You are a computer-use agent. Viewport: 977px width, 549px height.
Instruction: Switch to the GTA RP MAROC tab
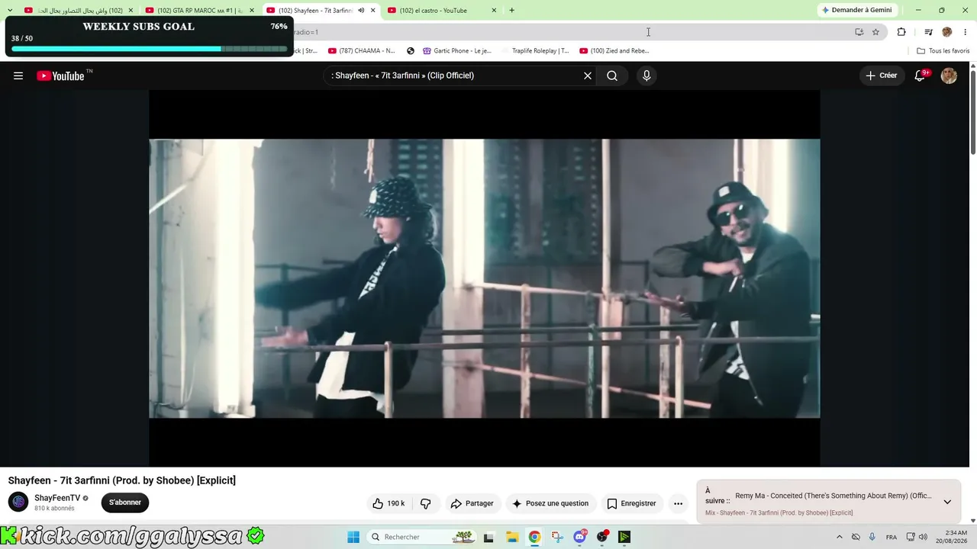click(201, 11)
